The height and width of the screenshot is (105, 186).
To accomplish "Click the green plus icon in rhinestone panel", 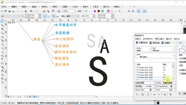I will click(x=154, y=94).
